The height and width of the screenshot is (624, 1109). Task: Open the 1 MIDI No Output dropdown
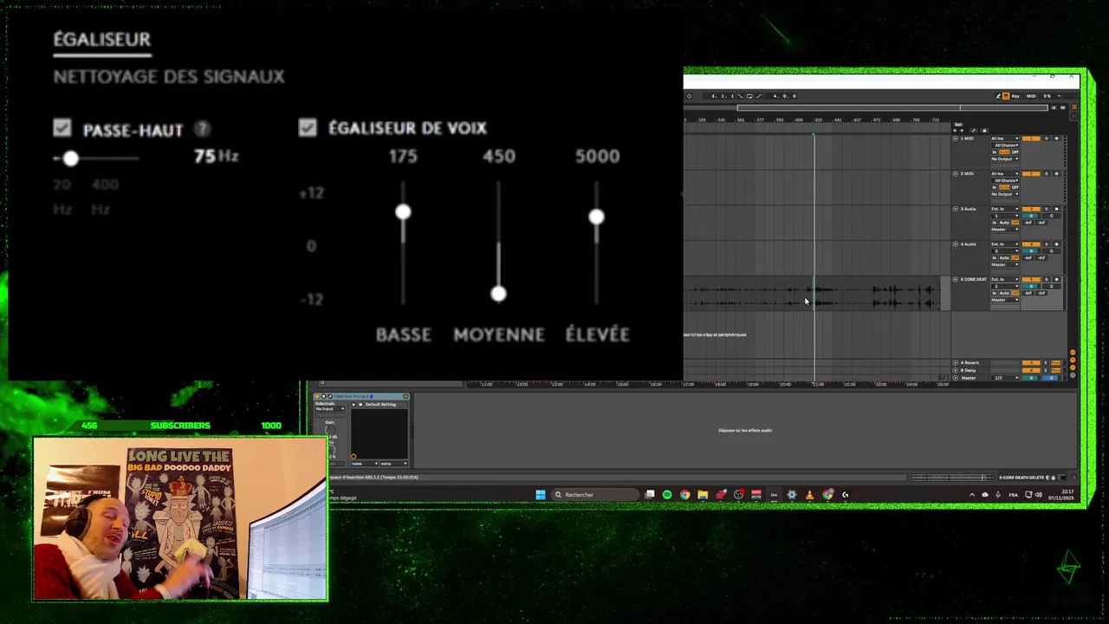point(1005,159)
